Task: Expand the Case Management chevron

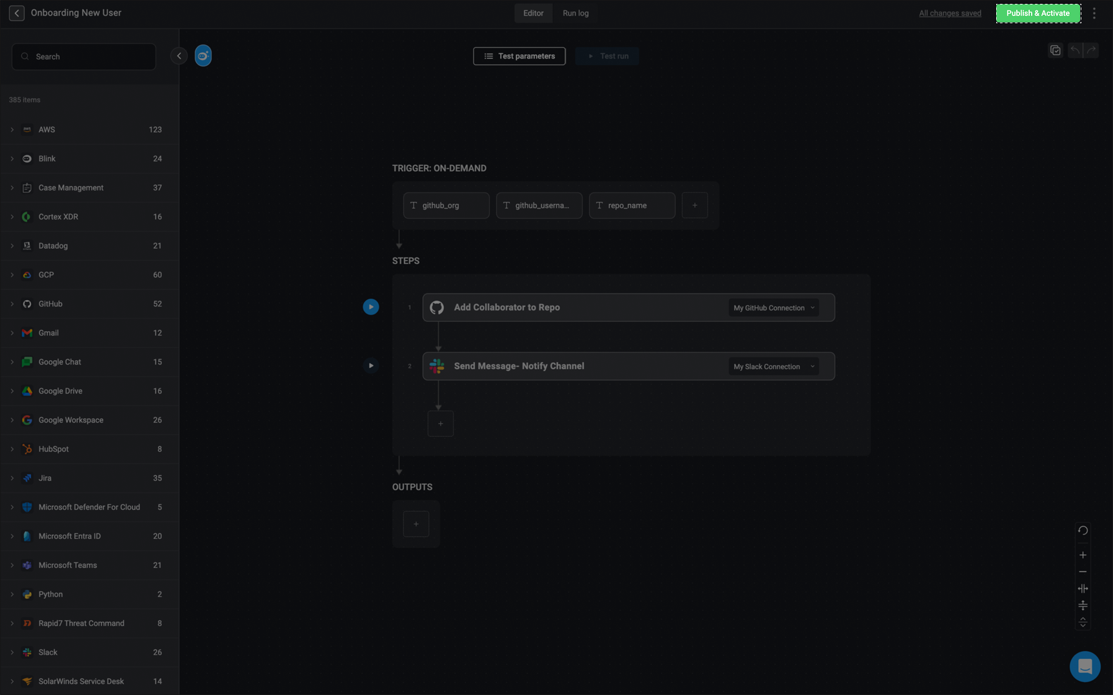Action: click(12, 188)
